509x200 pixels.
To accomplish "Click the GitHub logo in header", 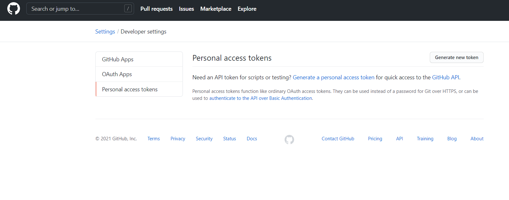I will tap(14, 9).
